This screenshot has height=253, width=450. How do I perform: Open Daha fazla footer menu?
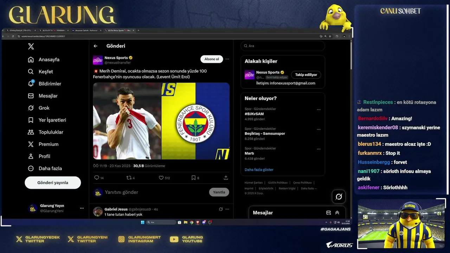pos(309,188)
